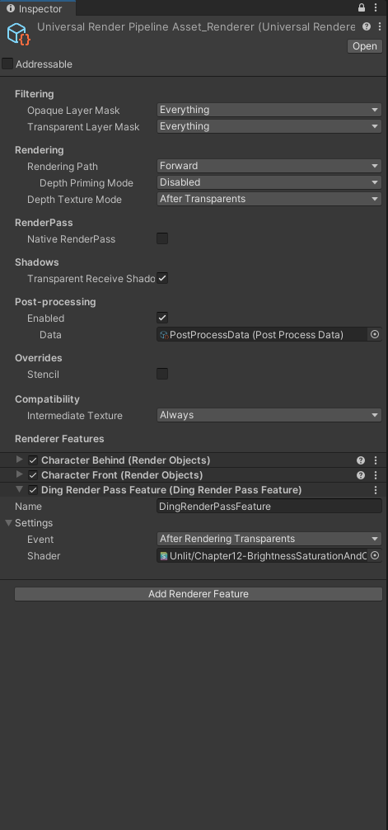Enable the Native RenderPass checkbox
This screenshot has width=388, height=830.
[x=162, y=238]
